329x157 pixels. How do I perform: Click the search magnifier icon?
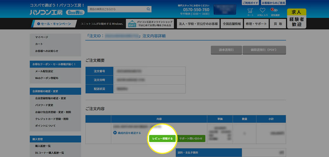click(148, 9)
